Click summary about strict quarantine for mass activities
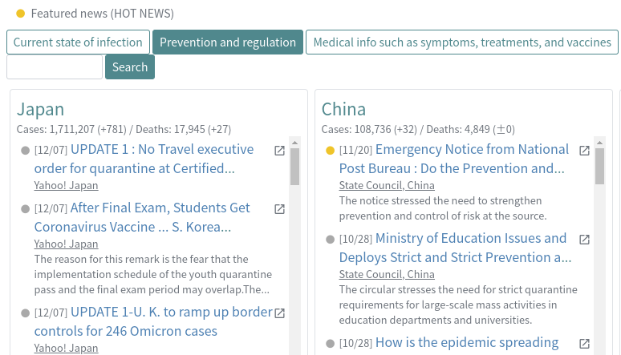 (x=458, y=305)
